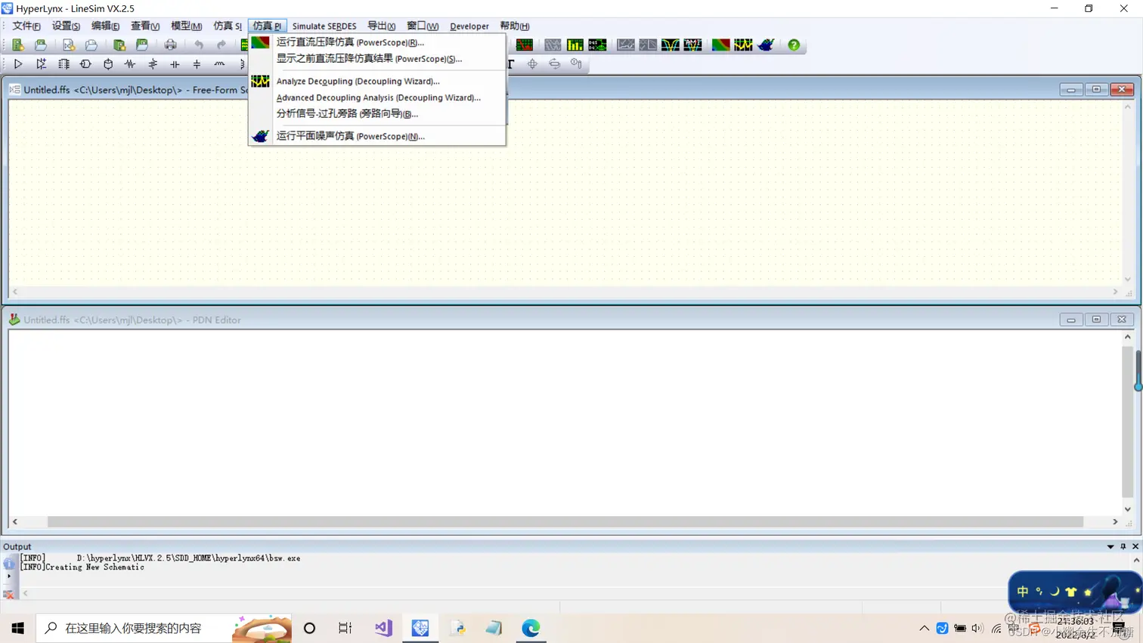
Task: Add an inductor symbol to schematic
Action: [x=219, y=64]
